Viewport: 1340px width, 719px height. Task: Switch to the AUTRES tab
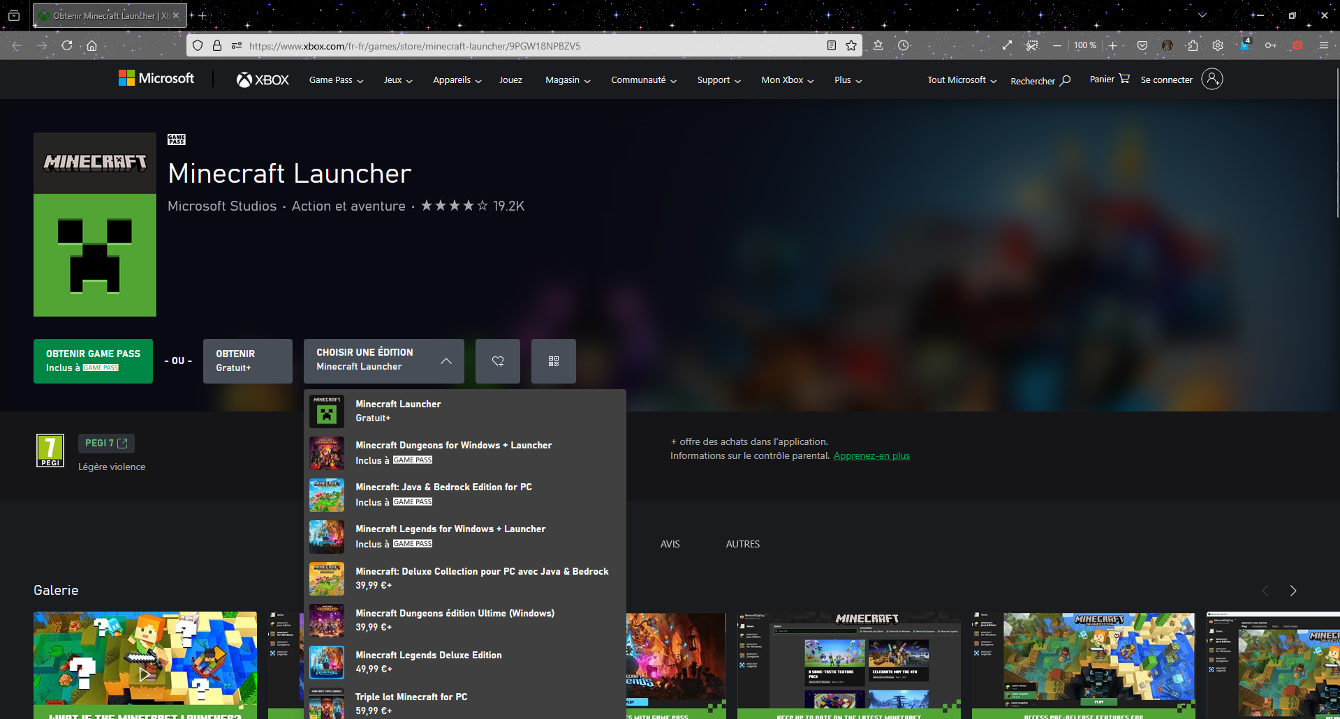(743, 544)
